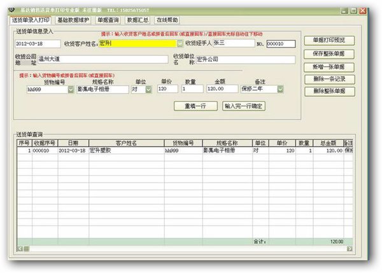
Task: Click 输入完一行确定 button
Action: pos(244,106)
